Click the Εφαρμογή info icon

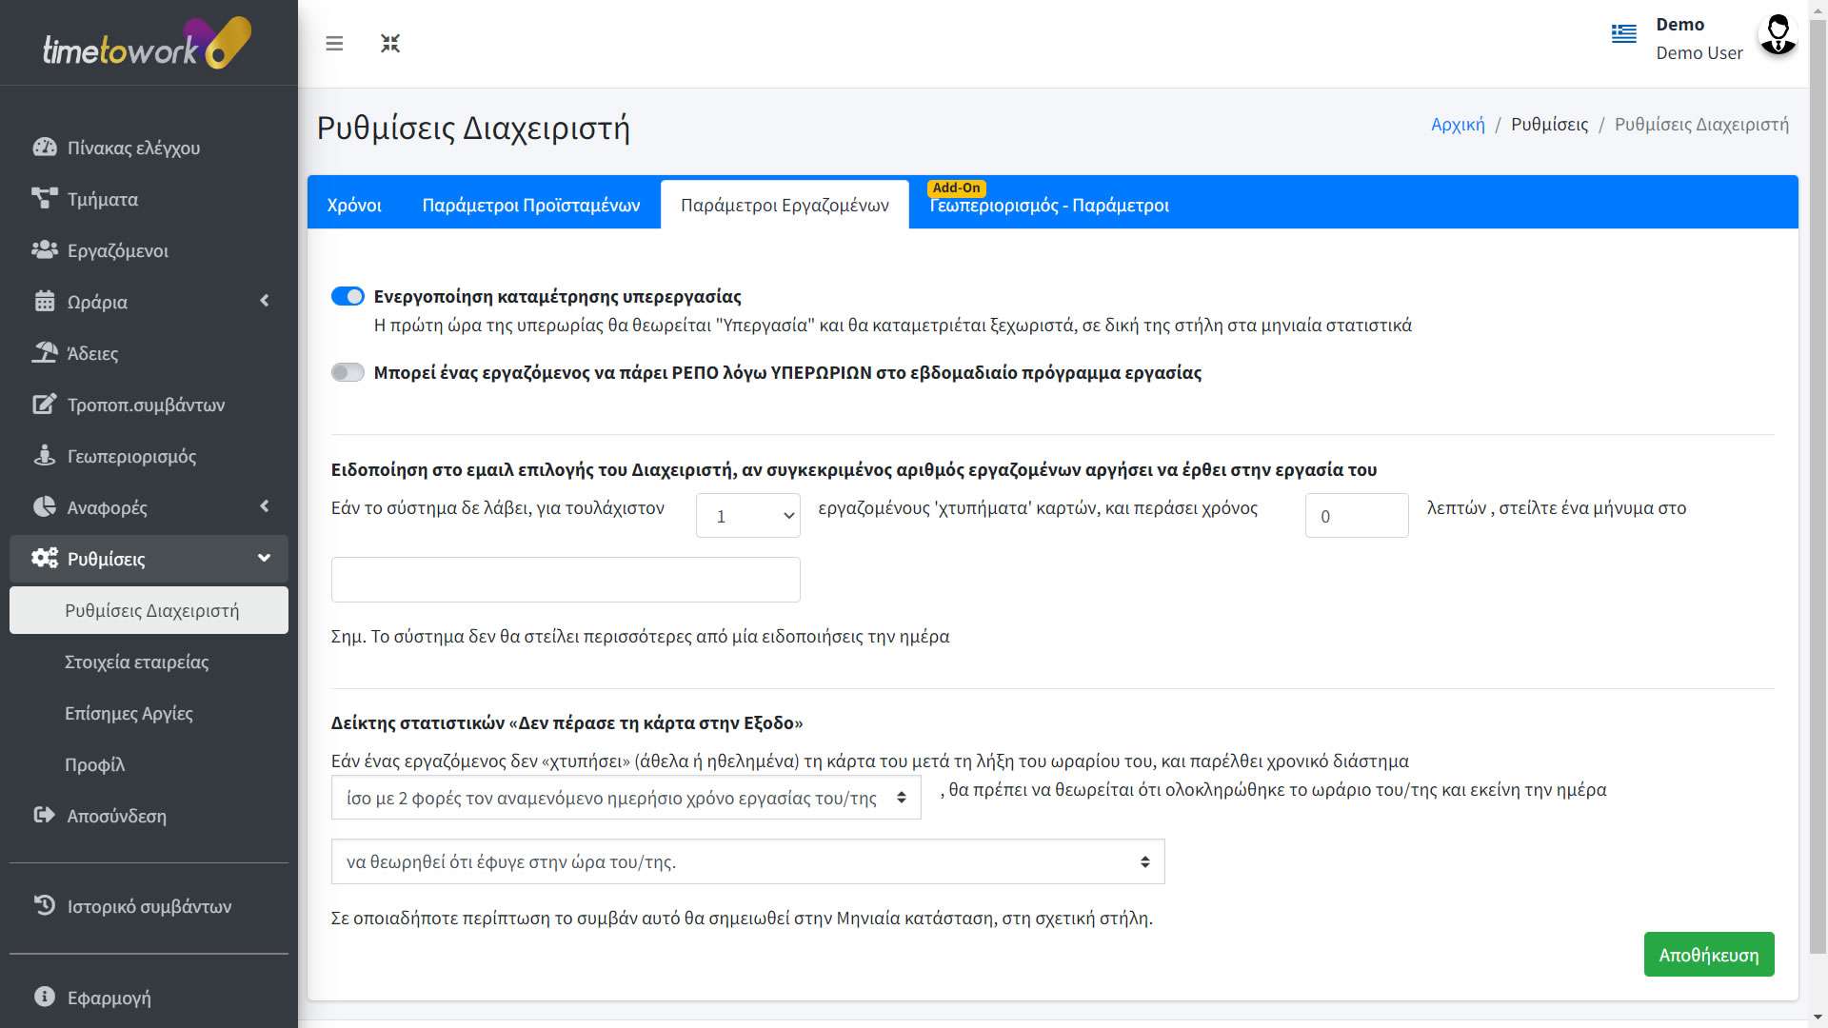click(x=45, y=997)
